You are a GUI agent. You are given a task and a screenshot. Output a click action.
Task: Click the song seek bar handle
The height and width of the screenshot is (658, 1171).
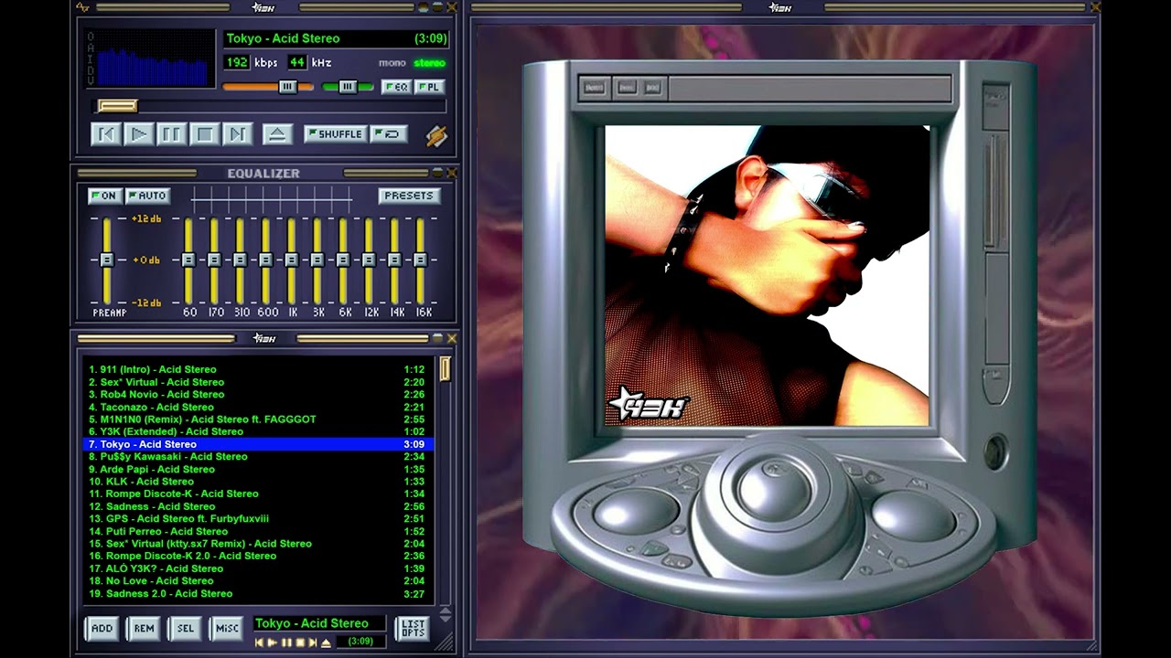pyautogui.click(x=117, y=106)
